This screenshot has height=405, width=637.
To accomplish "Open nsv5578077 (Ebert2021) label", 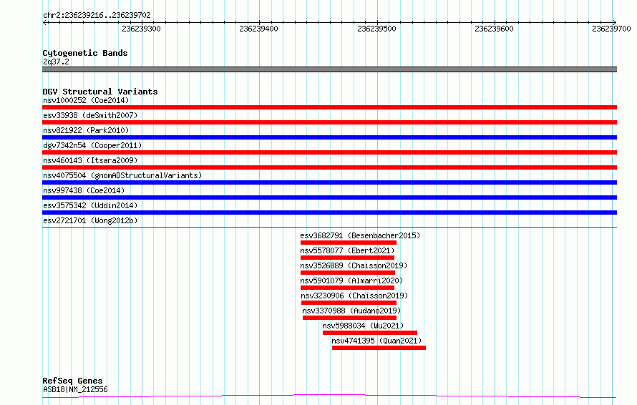I will [347, 250].
